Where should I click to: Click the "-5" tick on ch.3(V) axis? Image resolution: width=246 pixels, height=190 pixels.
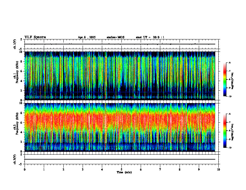(20, 164)
